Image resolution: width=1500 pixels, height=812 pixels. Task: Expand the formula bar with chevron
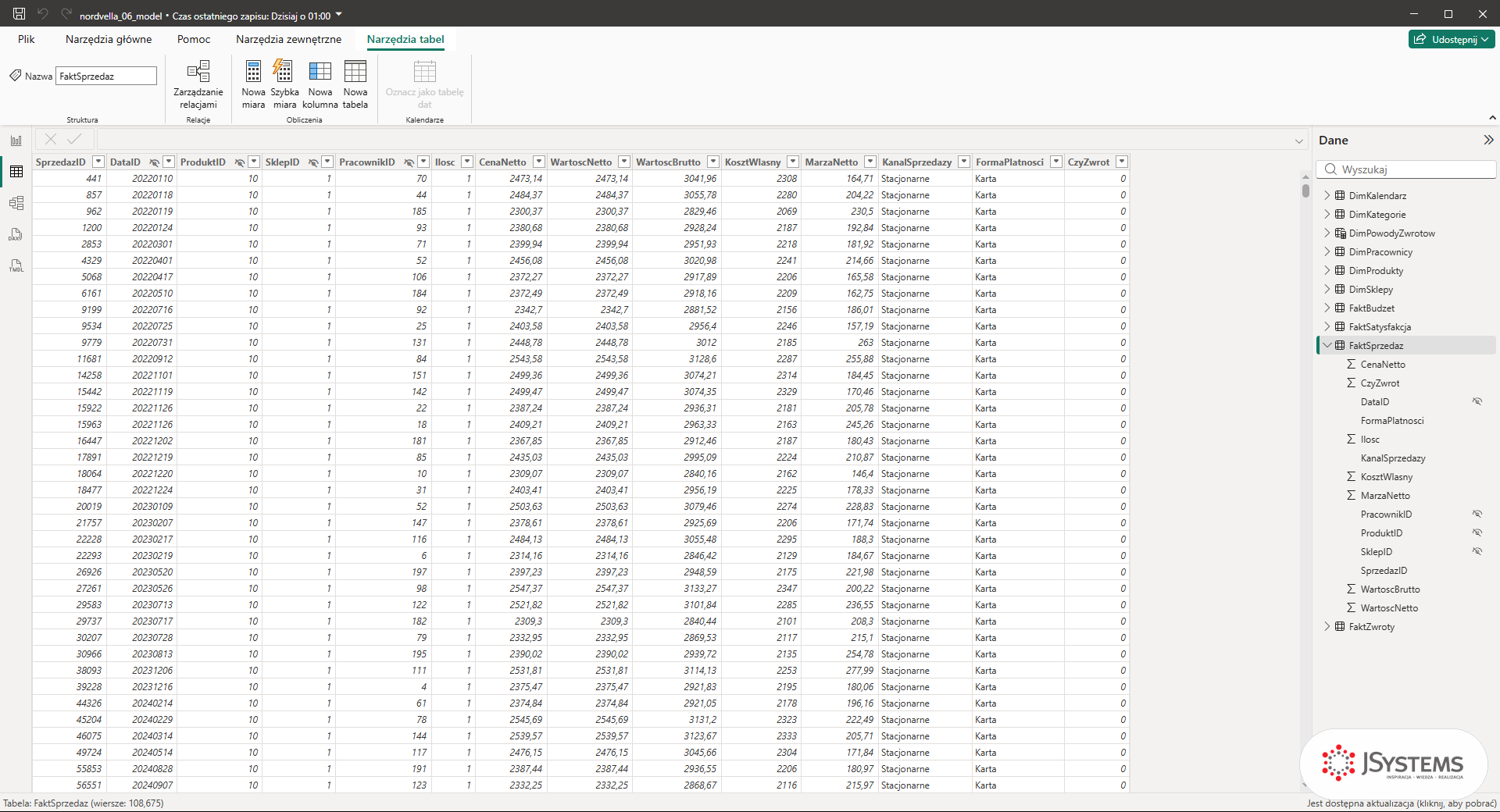point(1299,141)
